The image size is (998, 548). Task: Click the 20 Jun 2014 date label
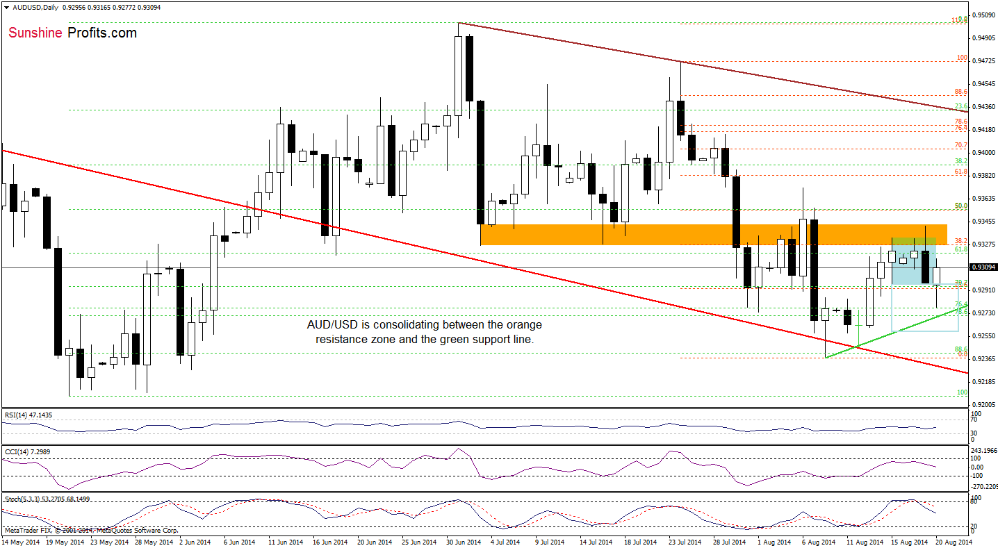coord(375,541)
